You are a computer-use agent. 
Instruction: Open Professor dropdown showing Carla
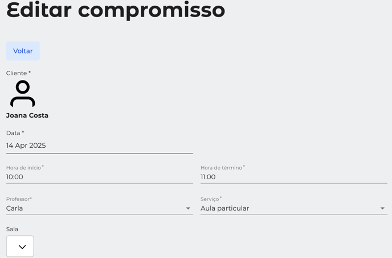point(100,208)
